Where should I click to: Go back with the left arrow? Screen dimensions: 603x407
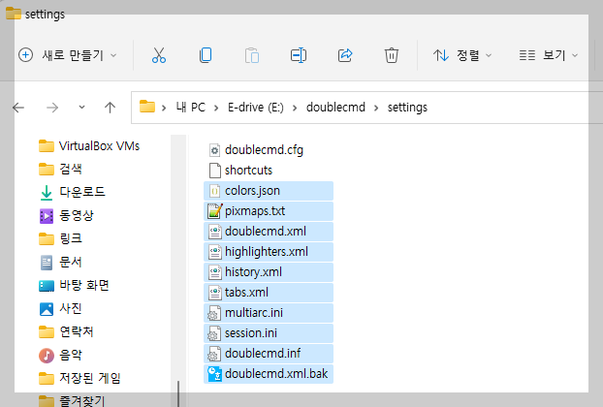pyautogui.click(x=18, y=108)
